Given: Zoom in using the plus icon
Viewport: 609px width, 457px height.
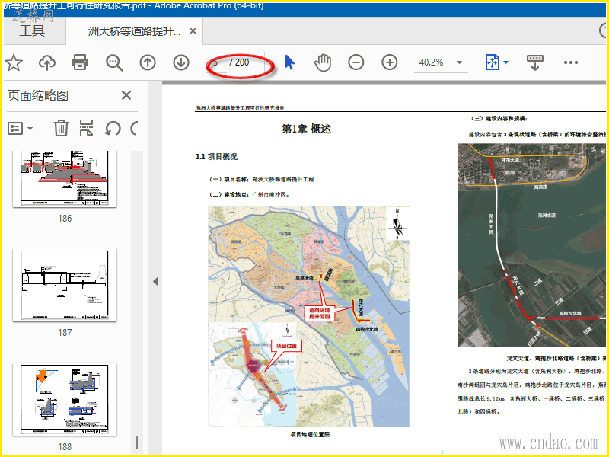Looking at the screenshot, I should coord(390,62).
